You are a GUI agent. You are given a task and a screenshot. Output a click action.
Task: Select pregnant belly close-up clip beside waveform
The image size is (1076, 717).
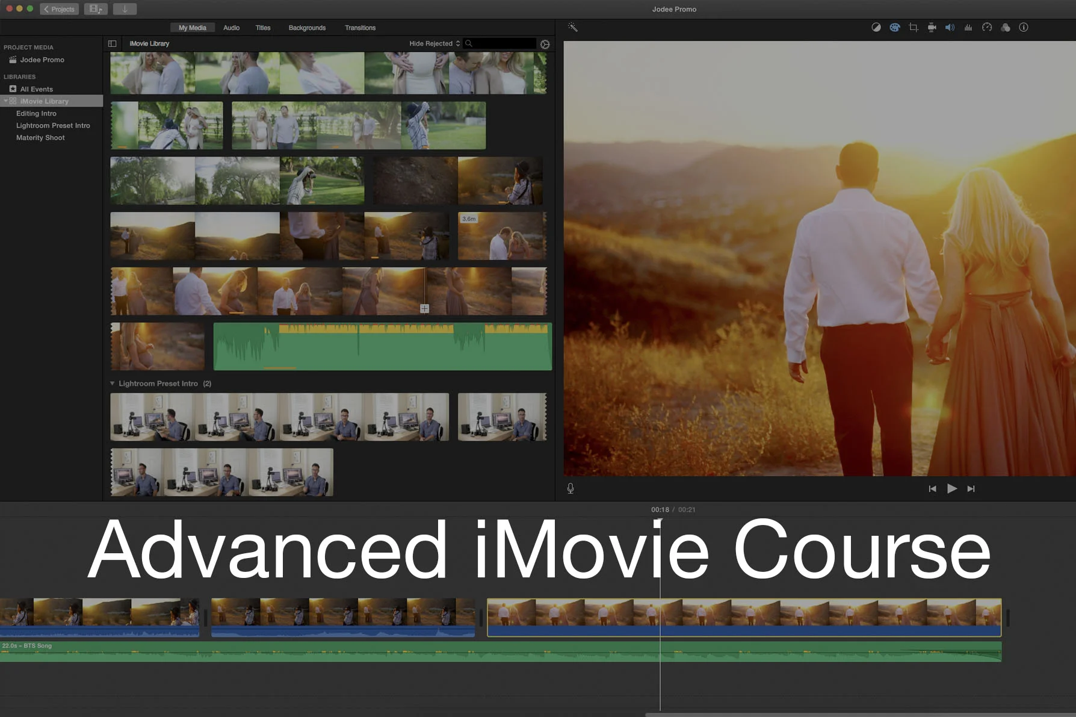158,346
